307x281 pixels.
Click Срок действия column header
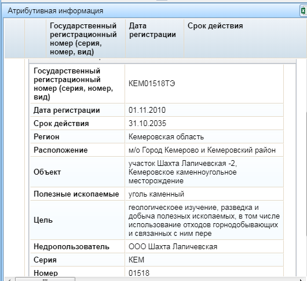coord(246,38)
